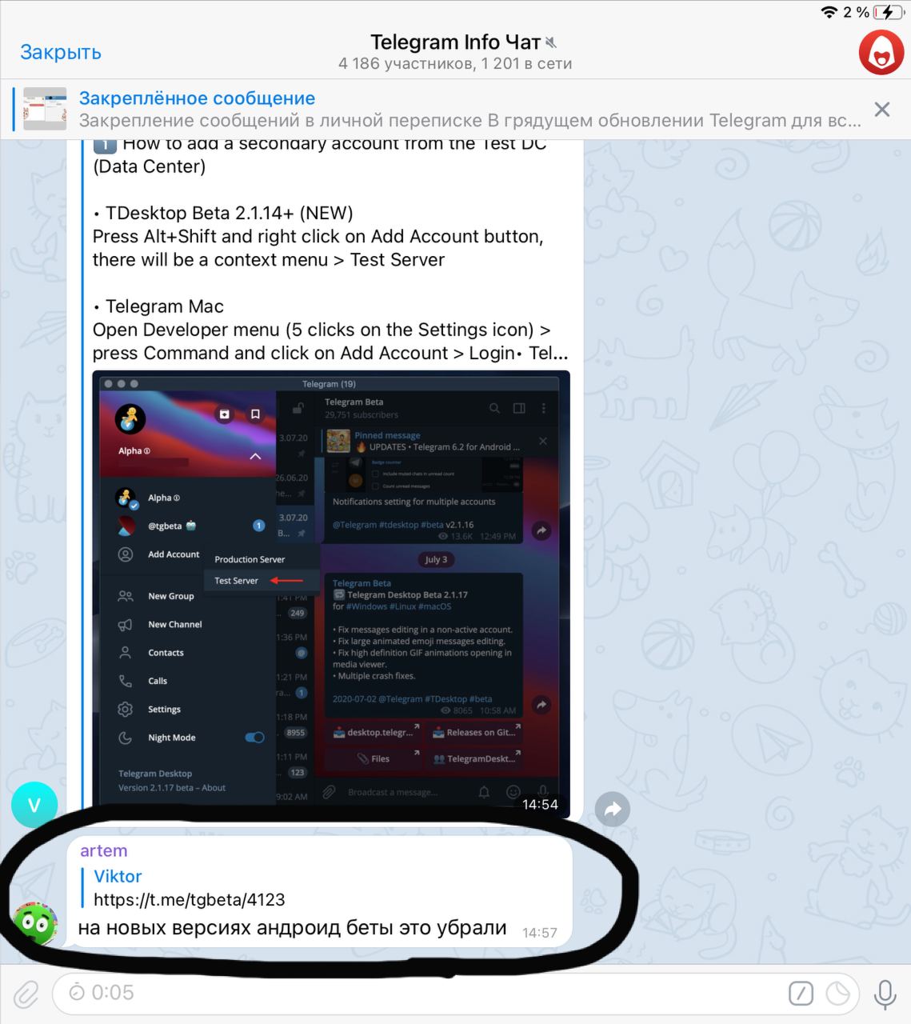Tap the Закрыть button
911x1024 pixels.
[61, 52]
